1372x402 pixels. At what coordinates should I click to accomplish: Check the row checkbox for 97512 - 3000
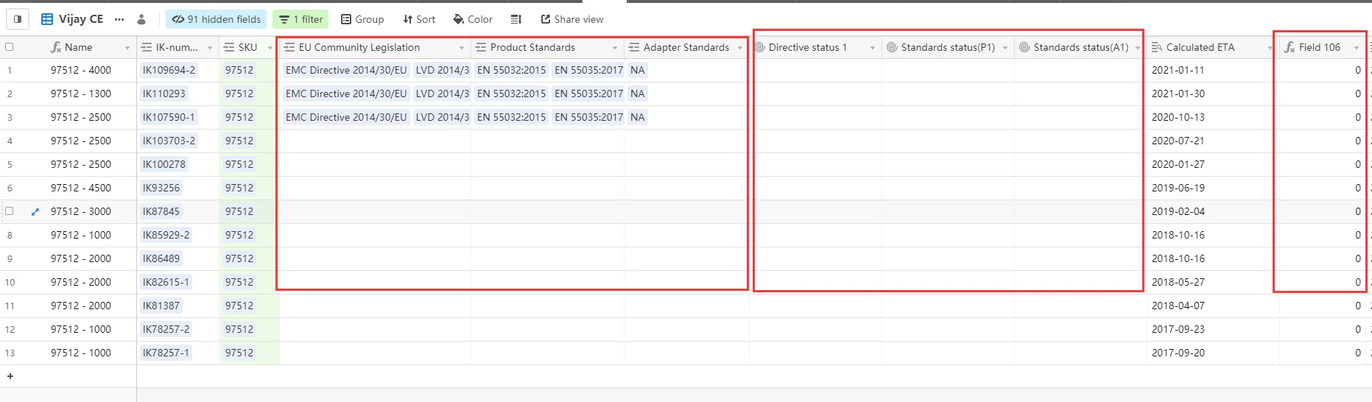10,211
